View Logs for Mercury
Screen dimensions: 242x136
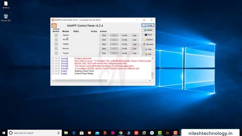click(x=135, y=49)
